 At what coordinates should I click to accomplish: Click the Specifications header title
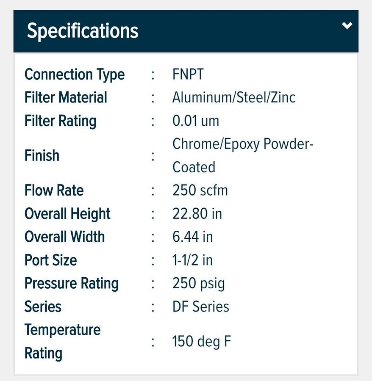(83, 31)
